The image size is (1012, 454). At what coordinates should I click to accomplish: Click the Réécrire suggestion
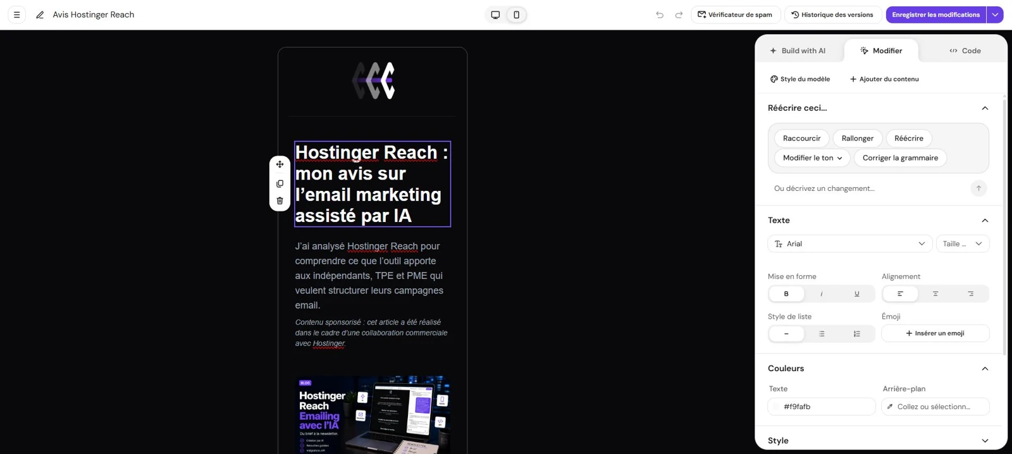click(909, 138)
